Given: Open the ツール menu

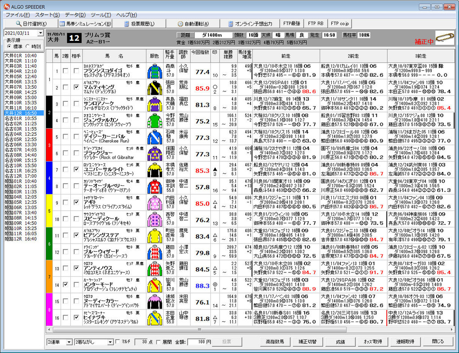Looking at the screenshot, I should [101, 15].
